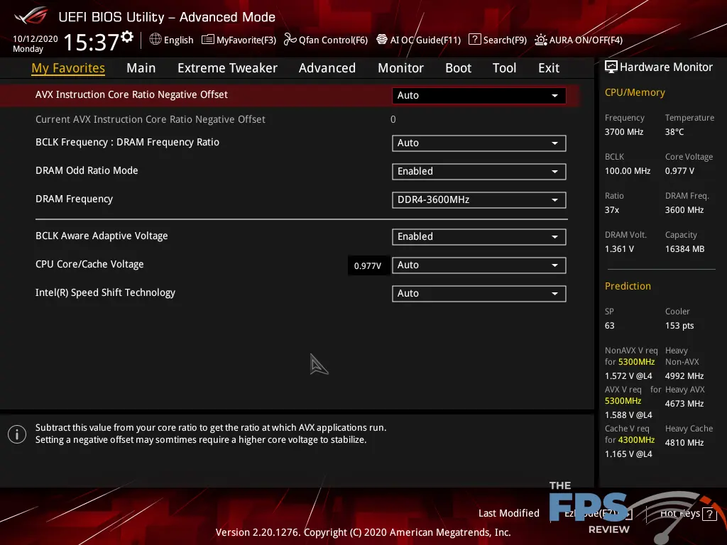This screenshot has height=545, width=727.
Task: Click the 153 pts cooler score
Action: pos(679,326)
